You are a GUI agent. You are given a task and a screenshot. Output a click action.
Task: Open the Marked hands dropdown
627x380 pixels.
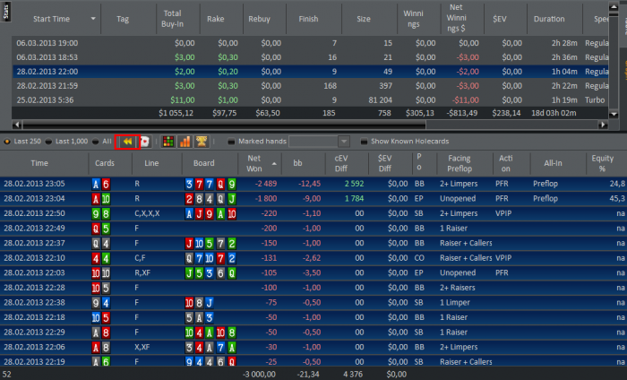(343, 142)
